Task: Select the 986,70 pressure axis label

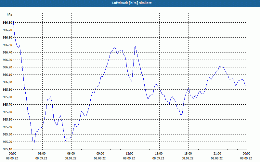Action: [7, 30]
